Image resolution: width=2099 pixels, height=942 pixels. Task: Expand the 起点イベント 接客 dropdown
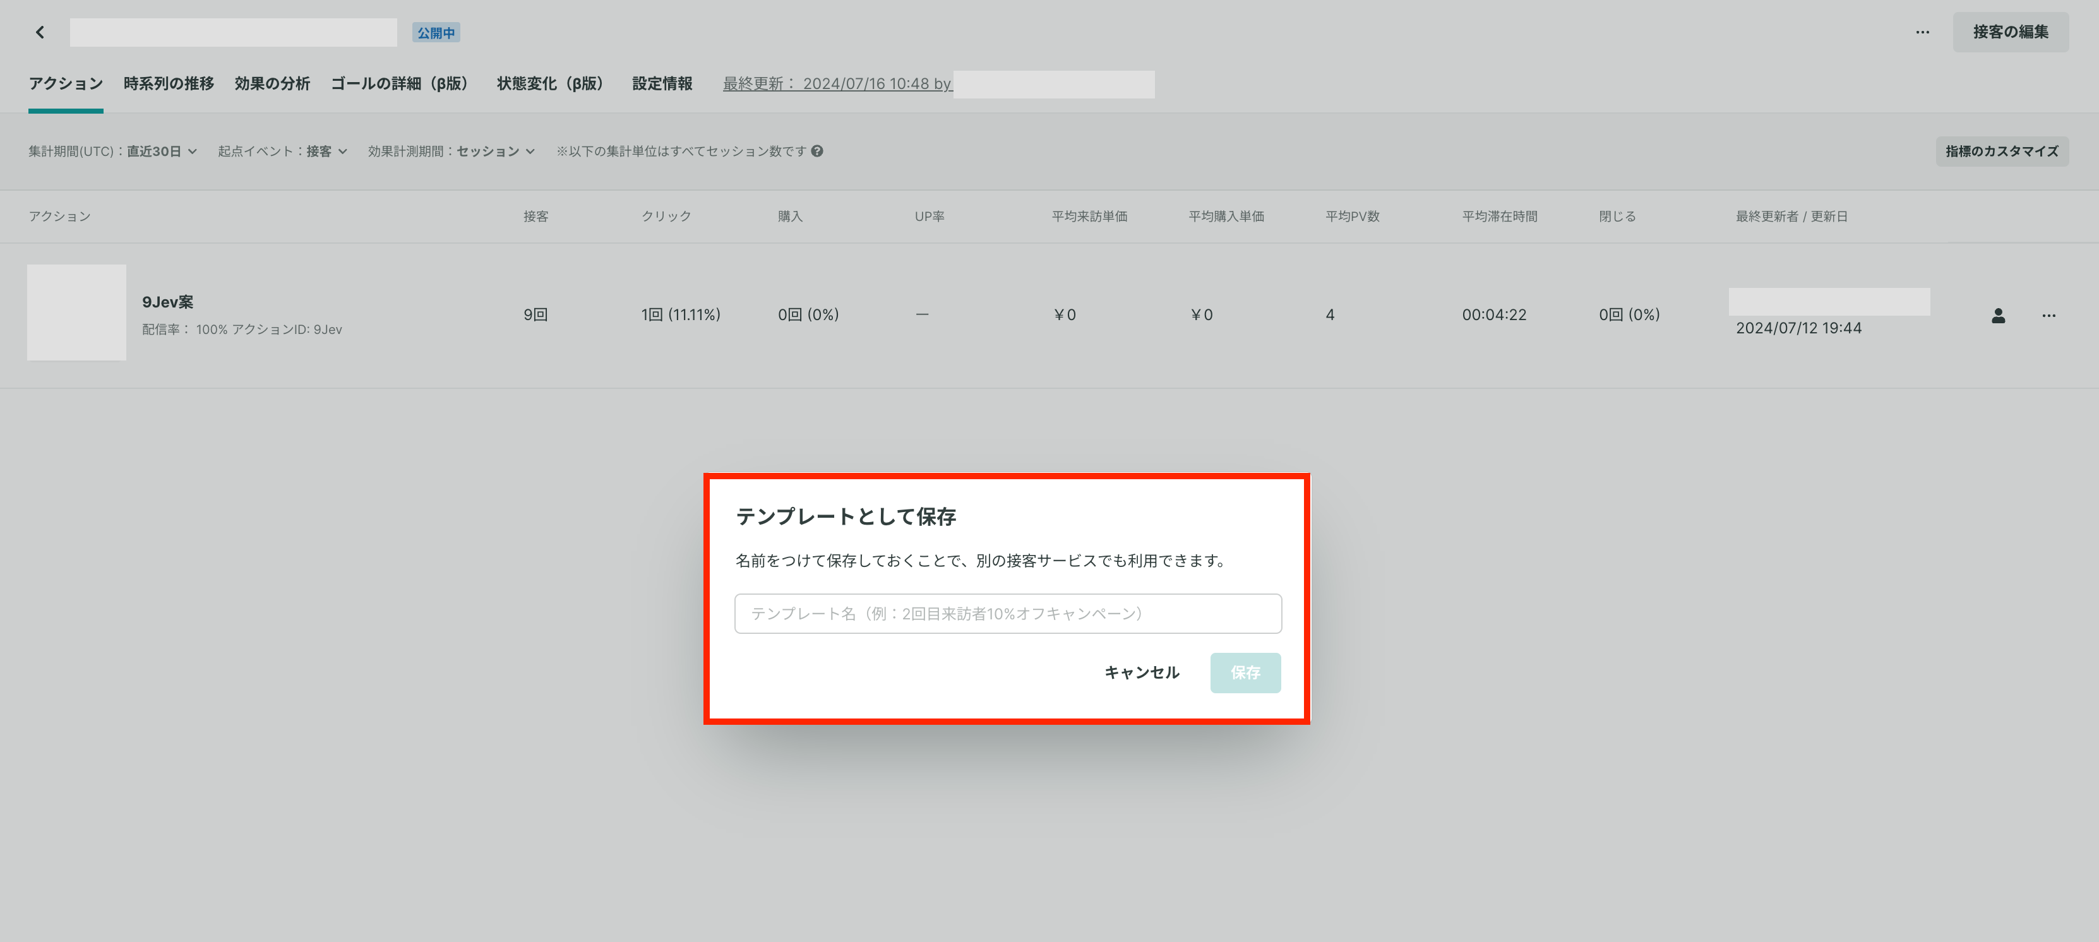282,151
